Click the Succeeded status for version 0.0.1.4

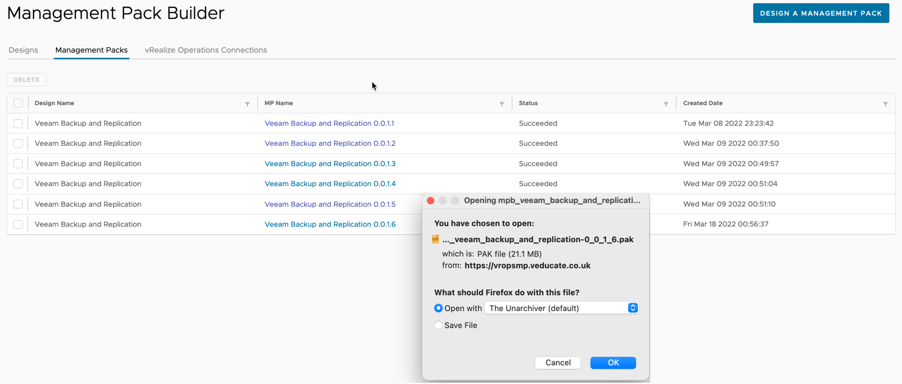(538, 183)
